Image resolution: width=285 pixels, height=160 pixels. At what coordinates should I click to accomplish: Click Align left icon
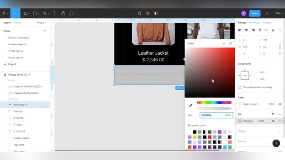pyautogui.click(x=240, y=30)
